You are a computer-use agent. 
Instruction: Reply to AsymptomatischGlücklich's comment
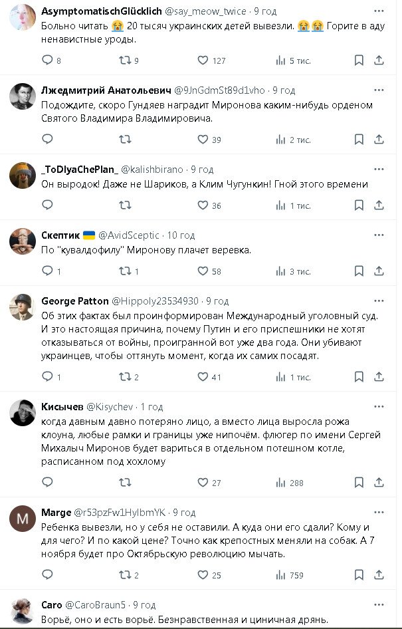[x=47, y=61]
